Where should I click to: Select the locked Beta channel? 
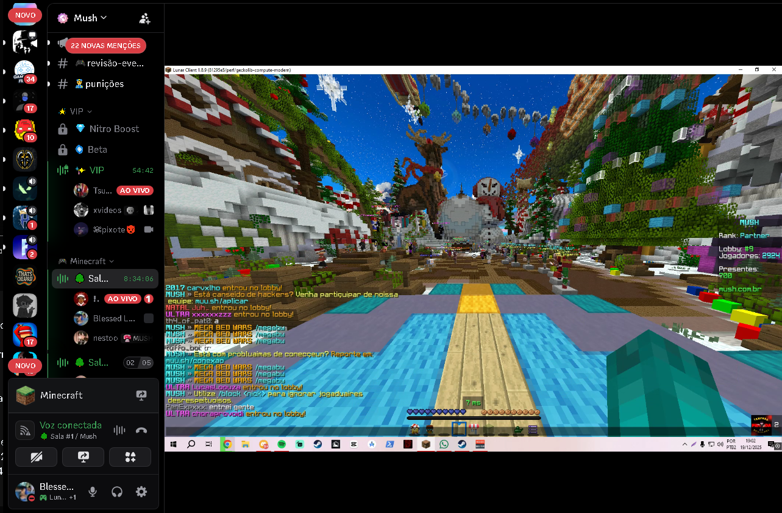(106, 150)
